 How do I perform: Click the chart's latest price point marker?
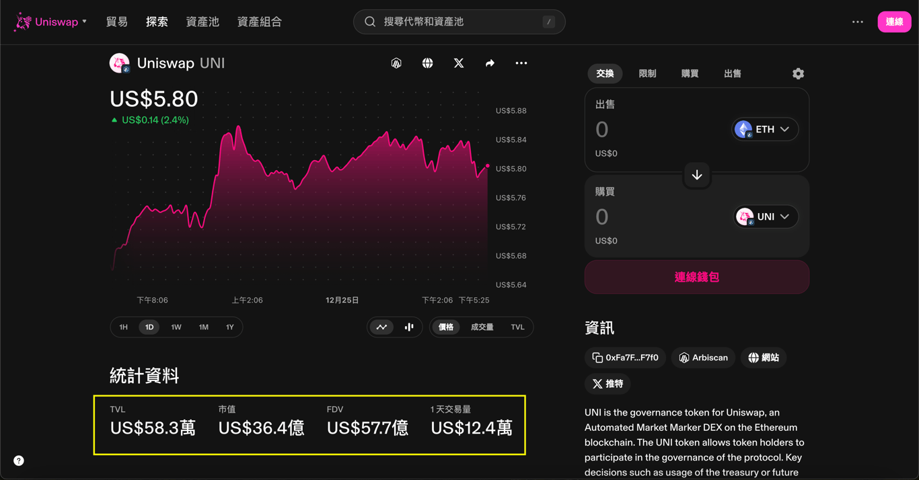pos(488,165)
